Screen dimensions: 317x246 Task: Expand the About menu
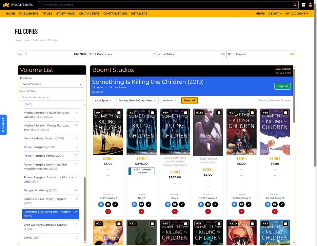pyautogui.click(x=275, y=13)
